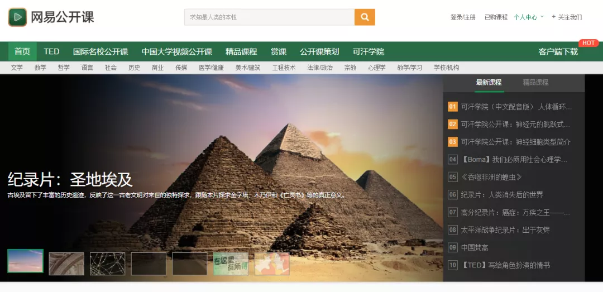Focus the search box 求知是人类的本性
Screen dimensions: 603x292
269,17
